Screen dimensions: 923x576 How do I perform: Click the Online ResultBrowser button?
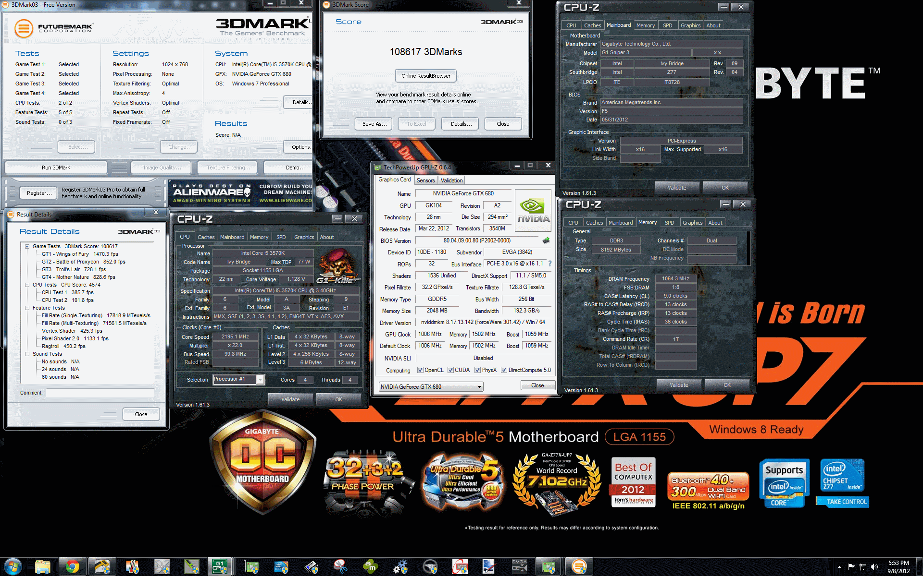[426, 76]
